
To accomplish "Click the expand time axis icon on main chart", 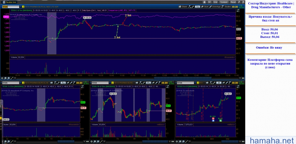I will click(243, 78).
